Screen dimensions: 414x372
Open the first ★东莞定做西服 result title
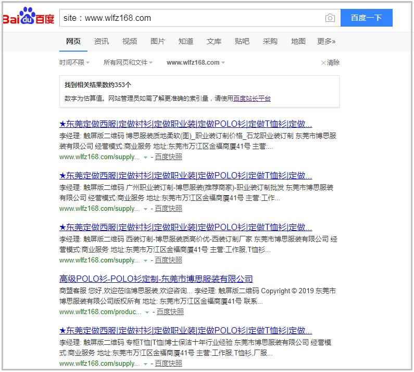pyautogui.click(x=185, y=124)
